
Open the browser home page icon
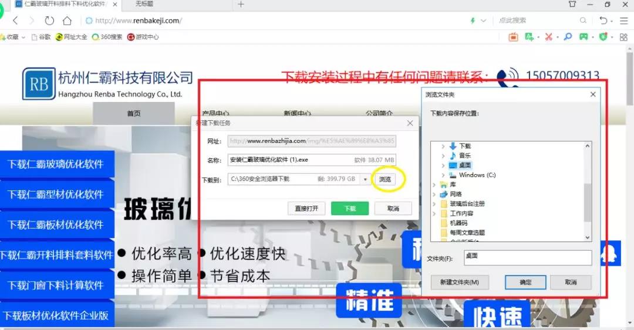click(67, 21)
